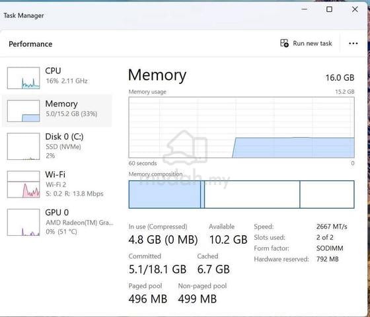This screenshot has width=370, height=317.
Task: Close the Task Manager window
Action: tap(355, 9)
